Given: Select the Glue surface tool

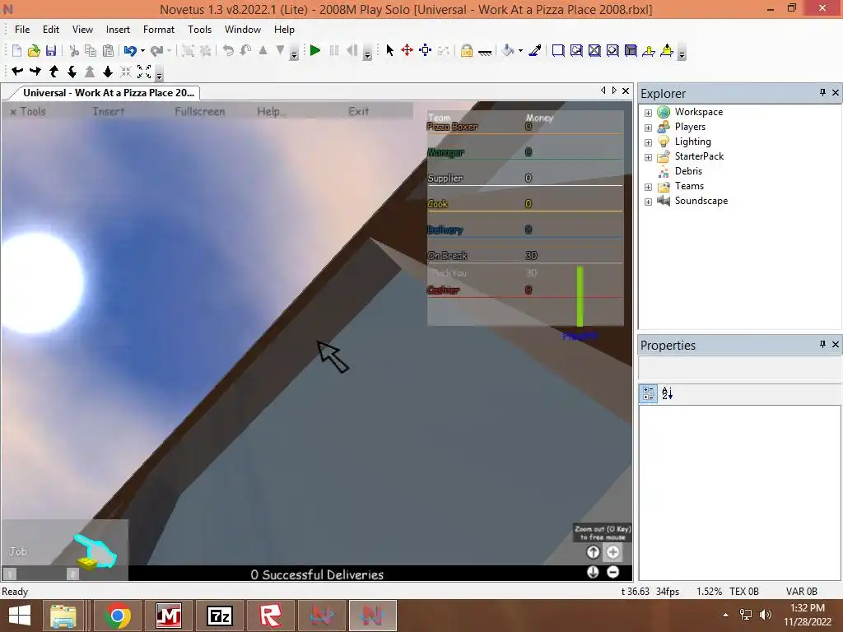Looking at the screenshot, I should click(576, 50).
